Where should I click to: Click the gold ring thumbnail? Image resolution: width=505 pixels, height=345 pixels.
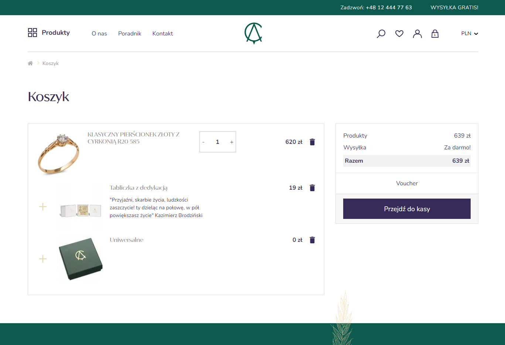tap(59, 153)
